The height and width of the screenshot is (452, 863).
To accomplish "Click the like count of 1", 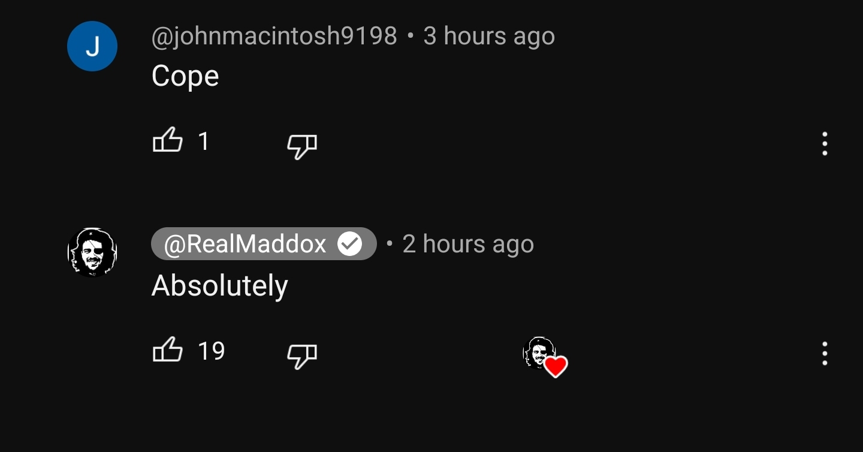I will click(x=204, y=141).
